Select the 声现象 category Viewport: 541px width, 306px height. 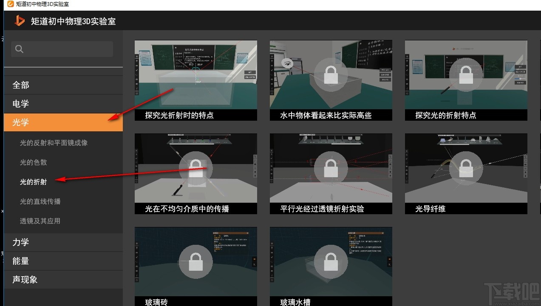tap(24, 279)
